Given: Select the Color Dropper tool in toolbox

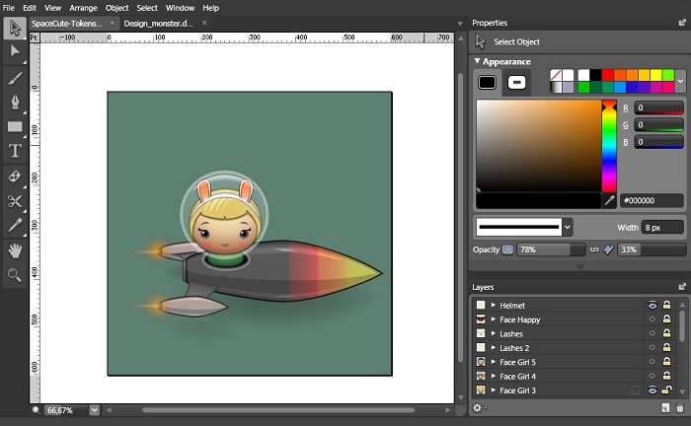Looking at the screenshot, I should [15, 225].
